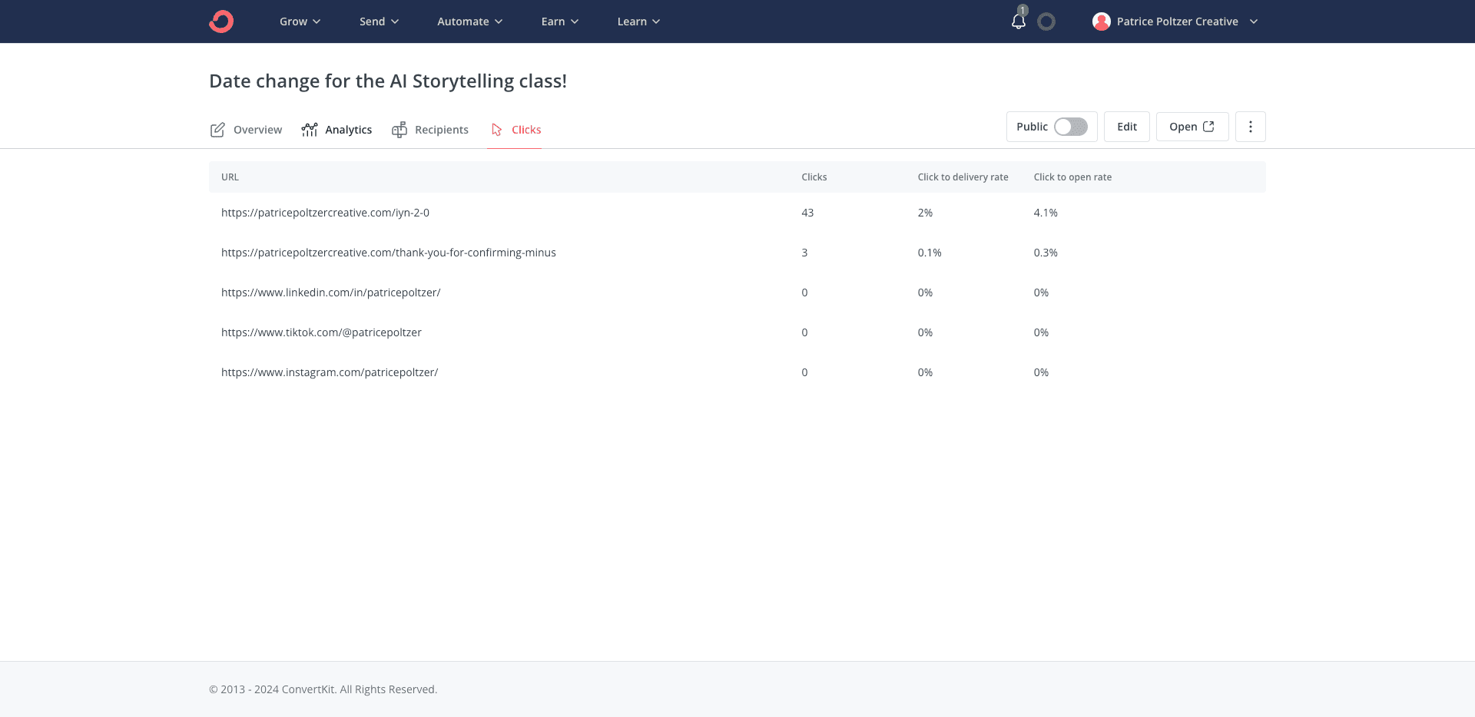
Task: Expand the Send menu
Action: 380,21
